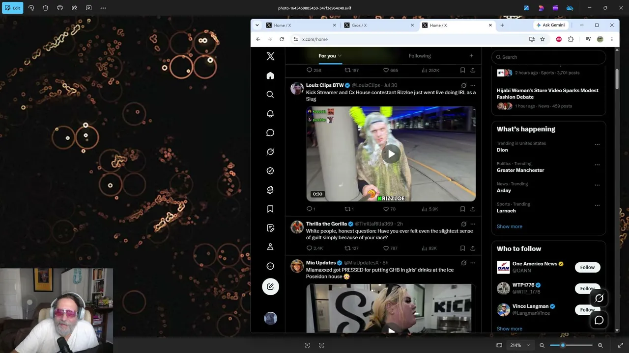Go to X Home in the sidebar
This screenshot has width=629, height=353.
(270, 76)
